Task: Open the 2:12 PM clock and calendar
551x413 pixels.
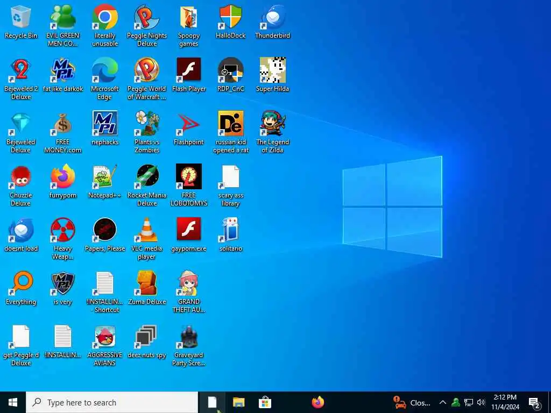Action: [x=505, y=402]
